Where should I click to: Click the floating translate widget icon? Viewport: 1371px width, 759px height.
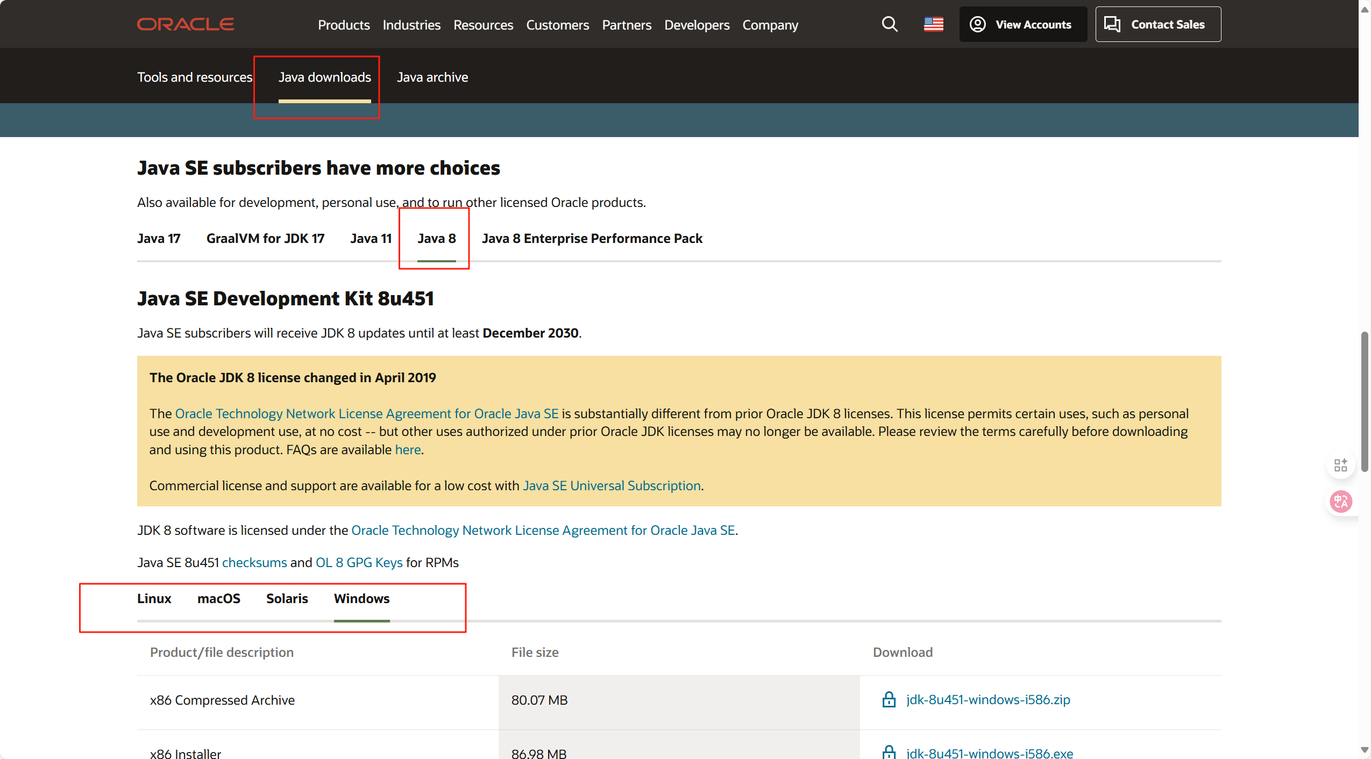click(1340, 501)
